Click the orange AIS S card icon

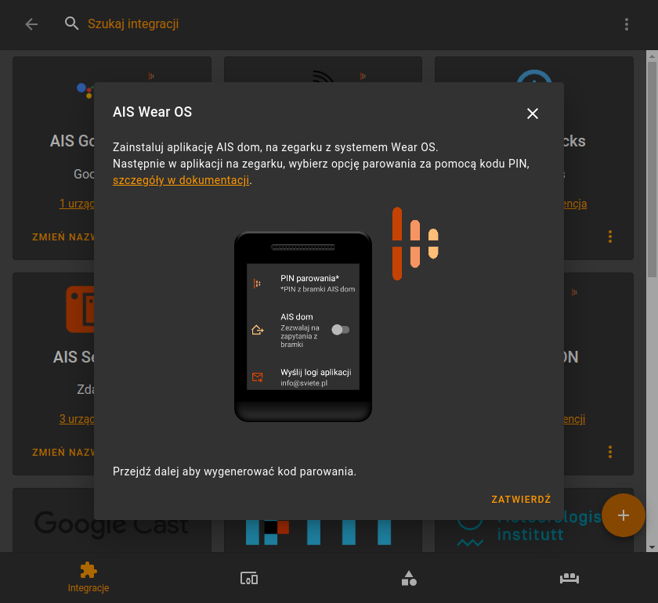click(80, 309)
